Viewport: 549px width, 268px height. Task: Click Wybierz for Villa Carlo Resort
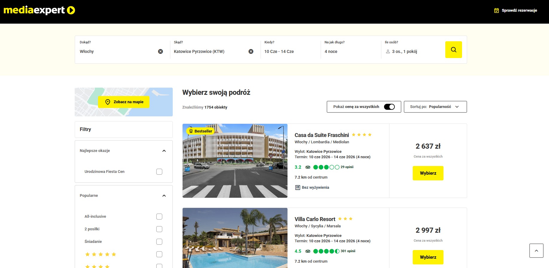pos(428,257)
